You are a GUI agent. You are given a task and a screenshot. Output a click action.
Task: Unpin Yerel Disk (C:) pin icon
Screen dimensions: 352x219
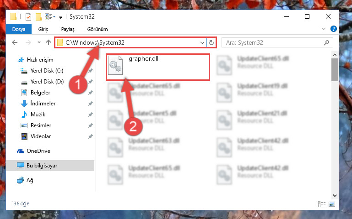pos(91,71)
